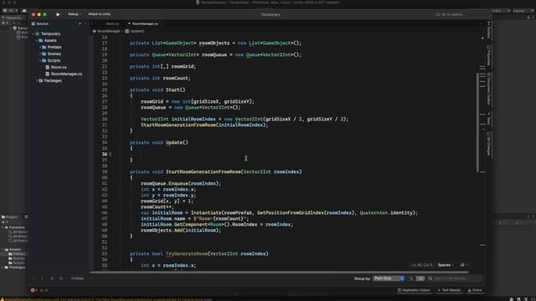The width and height of the screenshot is (536, 301).
Task: Select the Packages folder icon in Solution
Action: pyautogui.click(x=41, y=80)
